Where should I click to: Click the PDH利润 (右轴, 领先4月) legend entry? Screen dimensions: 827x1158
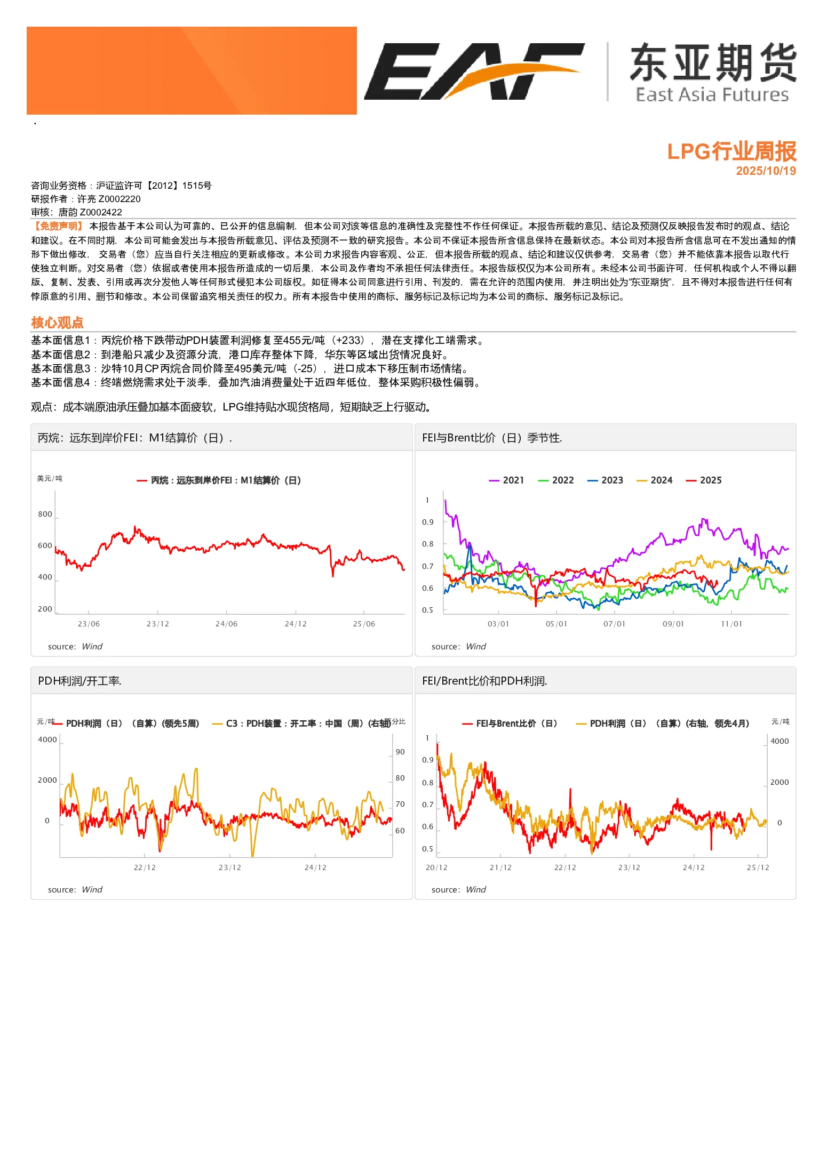click(663, 723)
